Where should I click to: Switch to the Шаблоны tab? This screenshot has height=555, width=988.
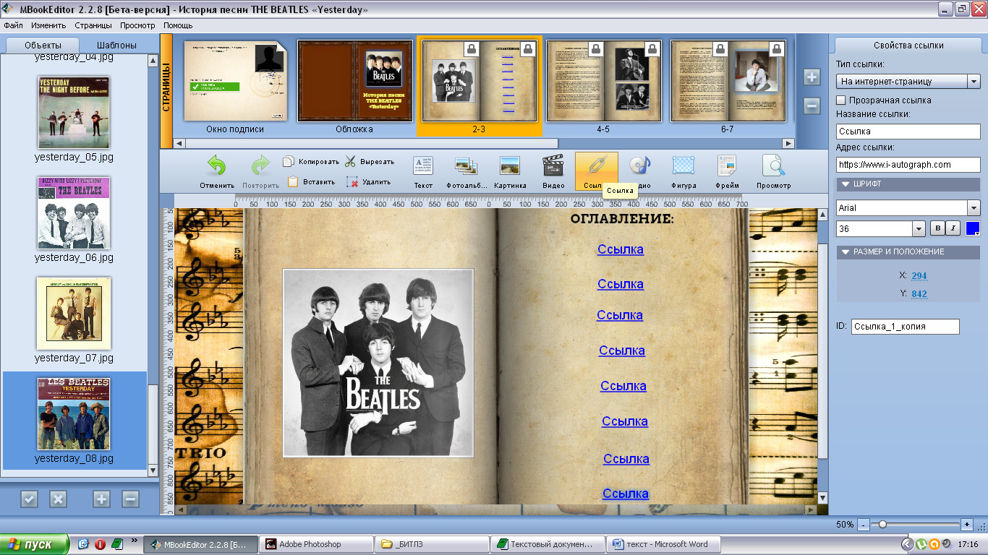tap(116, 45)
